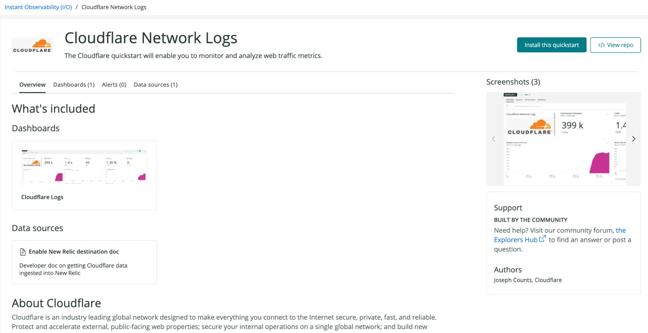648x333 pixels.
Task: Open the Enable New Relic destination doc card
Action: click(84, 262)
